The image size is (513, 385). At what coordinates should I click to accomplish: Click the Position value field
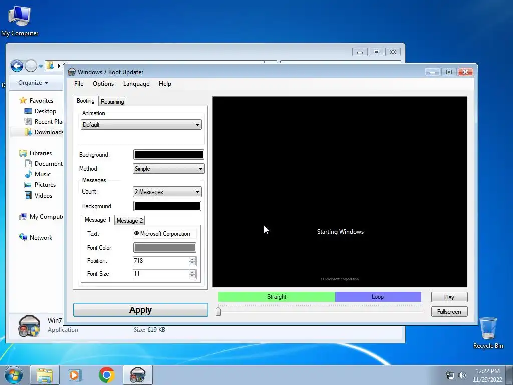click(161, 261)
